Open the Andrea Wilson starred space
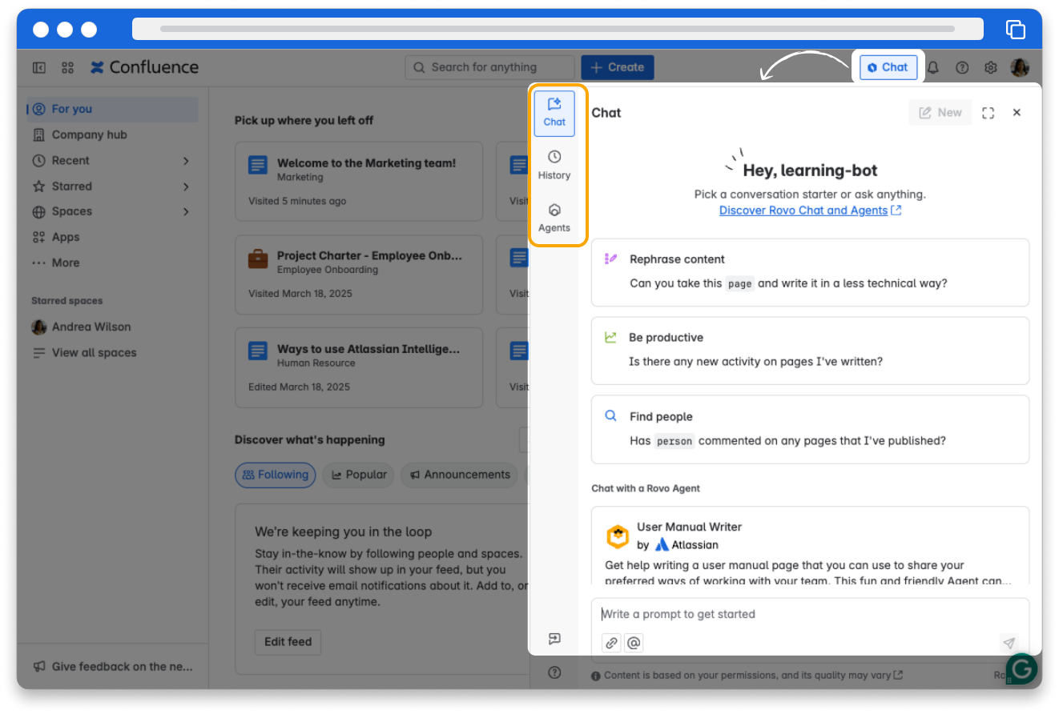The image size is (1059, 714). pyautogui.click(x=113, y=327)
